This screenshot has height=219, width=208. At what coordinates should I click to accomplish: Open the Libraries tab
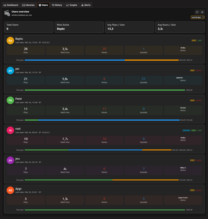coord(28,5)
